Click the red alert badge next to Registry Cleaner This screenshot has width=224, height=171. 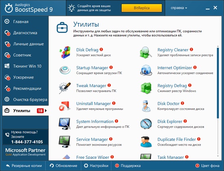tap(191, 49)
